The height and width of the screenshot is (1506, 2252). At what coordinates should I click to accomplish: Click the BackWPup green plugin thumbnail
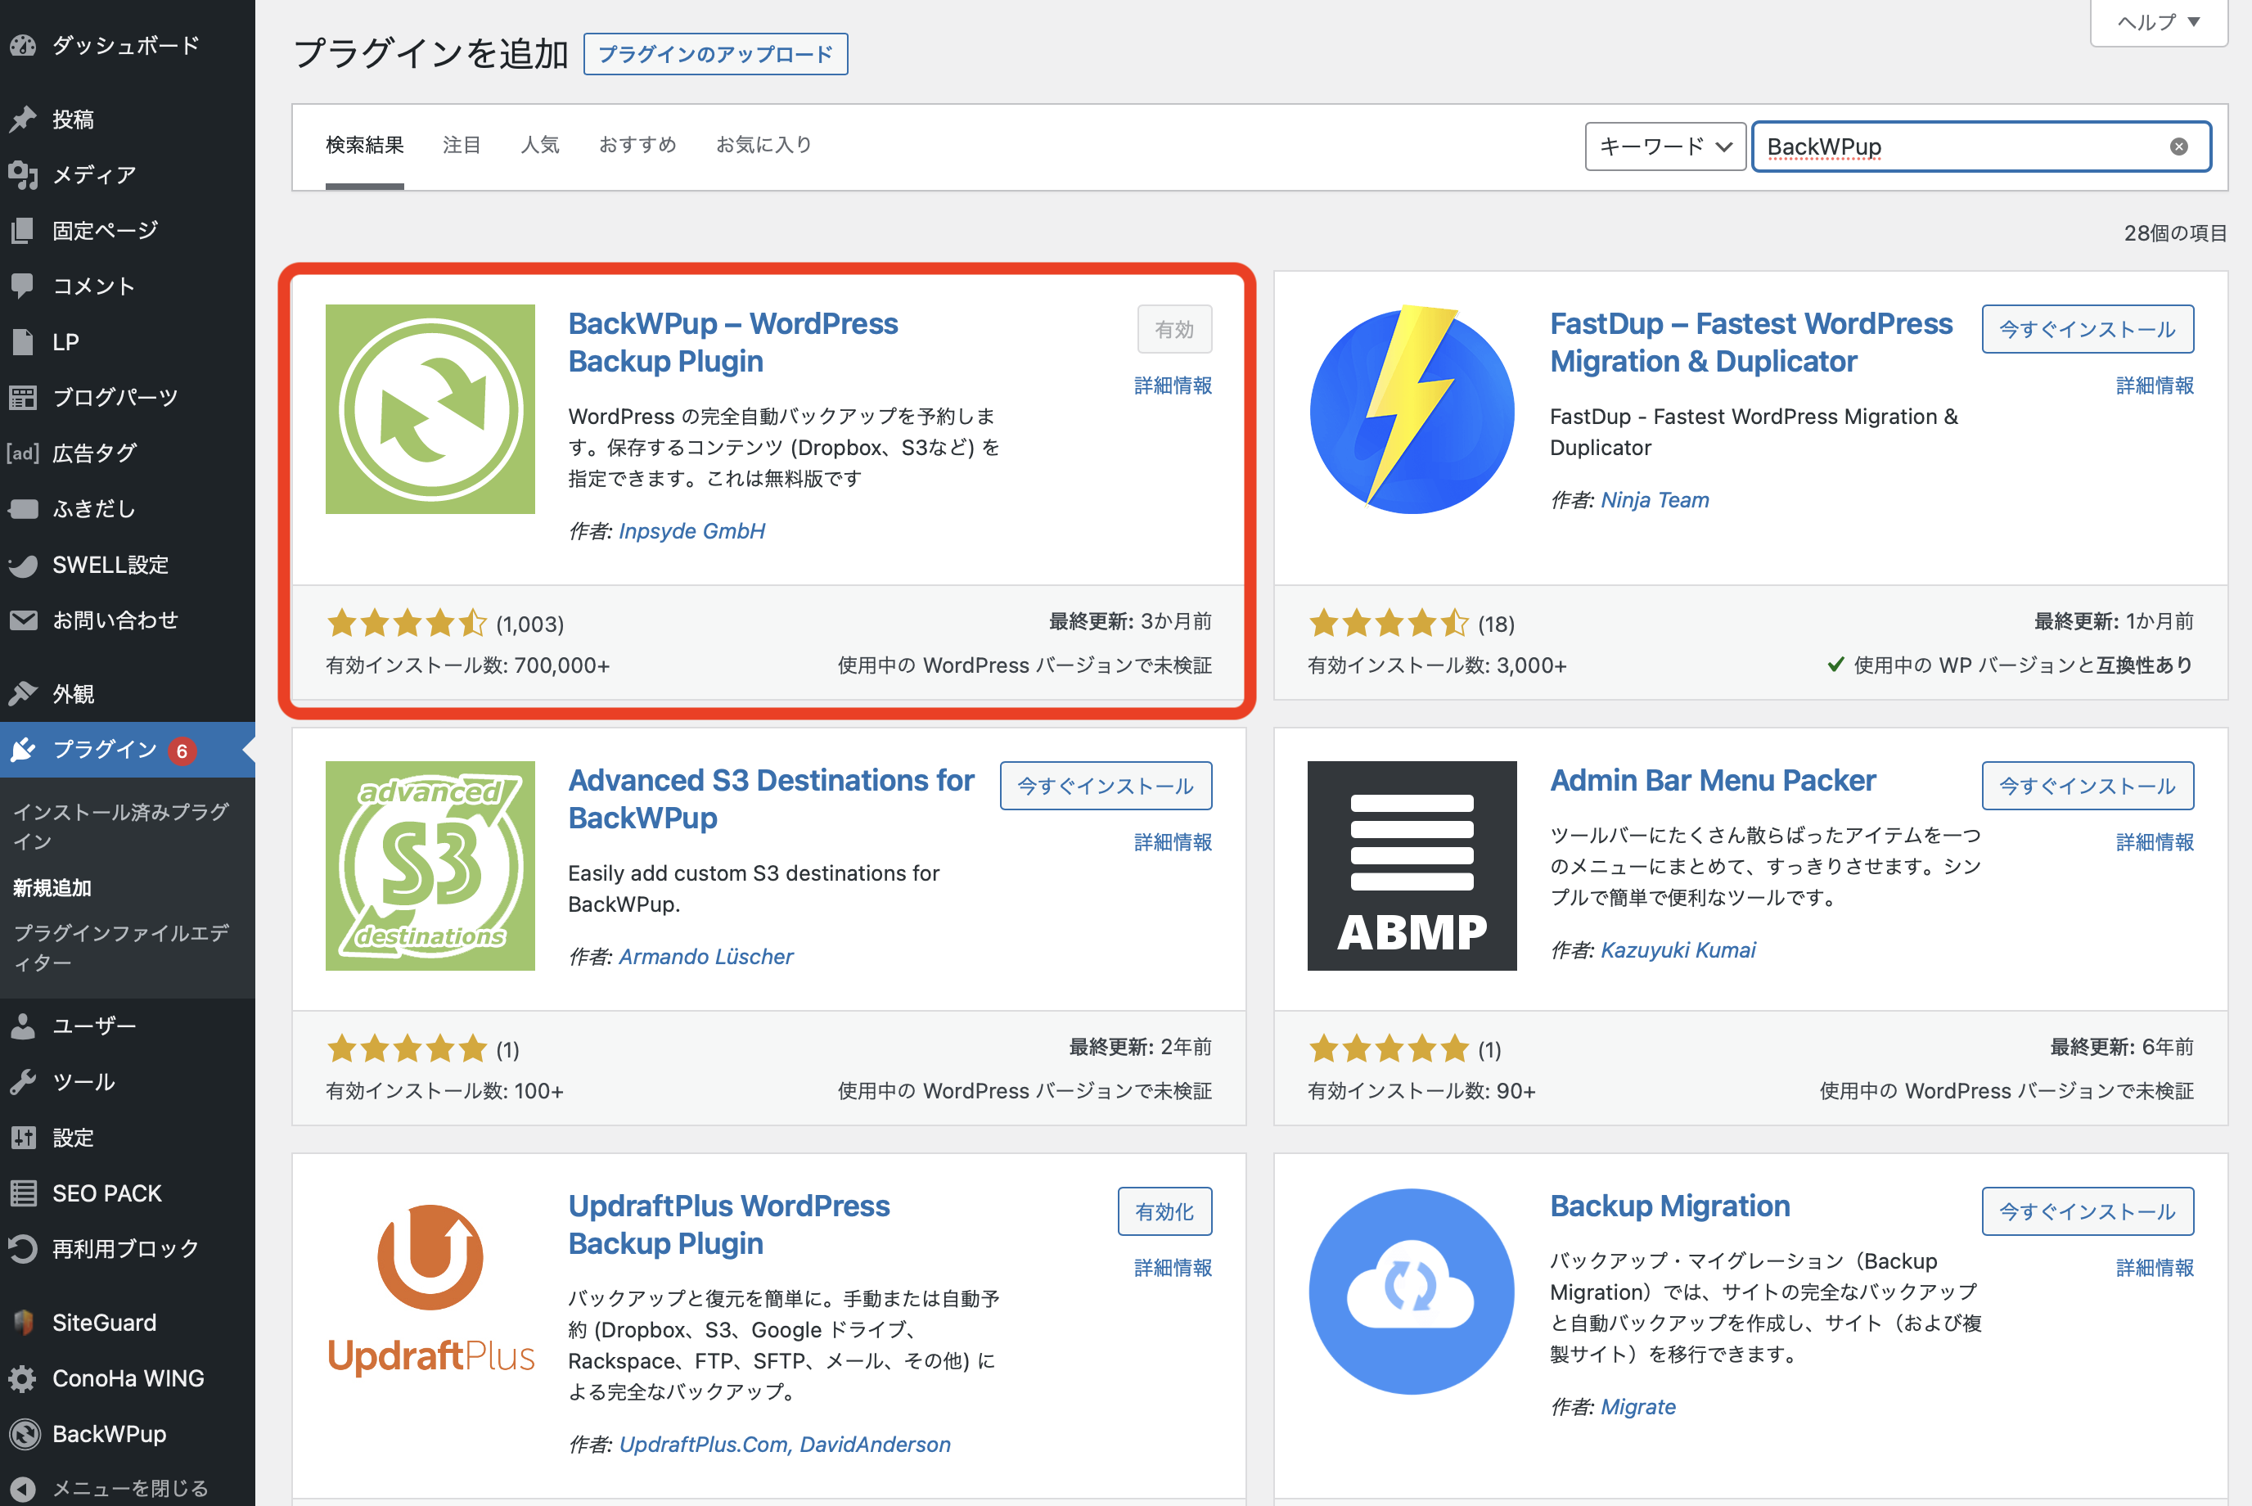coord(430,409)
